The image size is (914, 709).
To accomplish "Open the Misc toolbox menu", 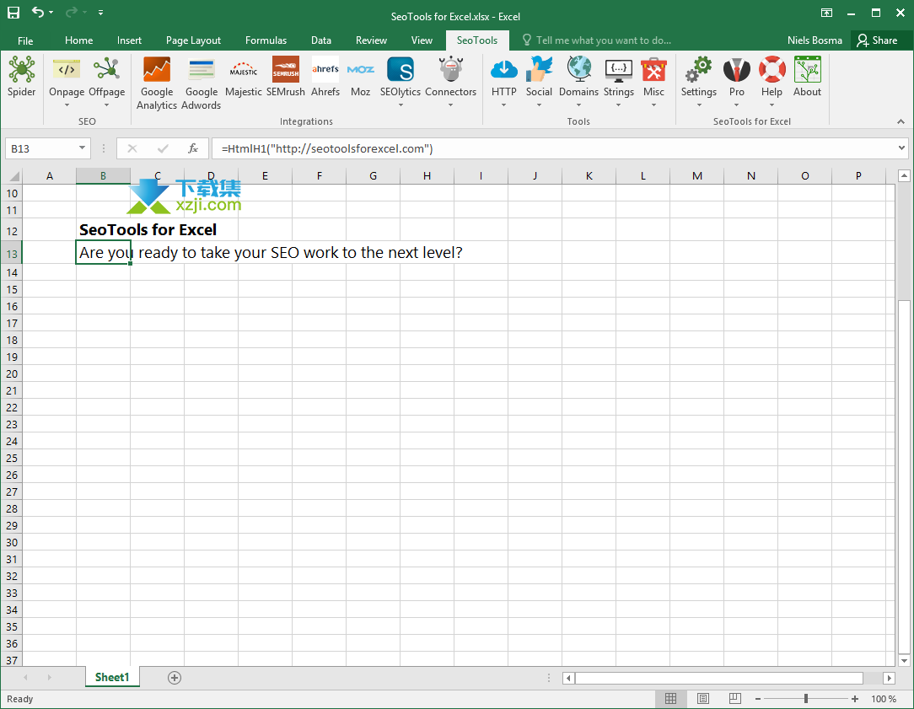I will [653, 82].
